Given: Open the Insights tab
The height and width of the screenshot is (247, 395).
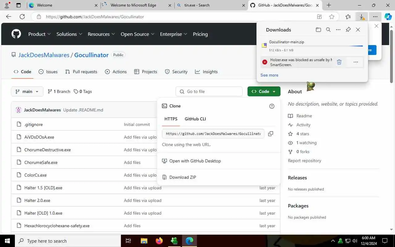Looking at the screenshot, I should tap(206, 72).
